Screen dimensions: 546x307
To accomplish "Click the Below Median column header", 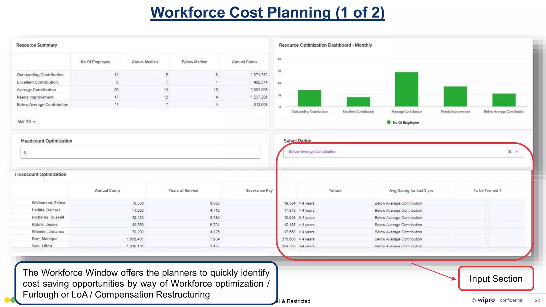I will (194, 62).
